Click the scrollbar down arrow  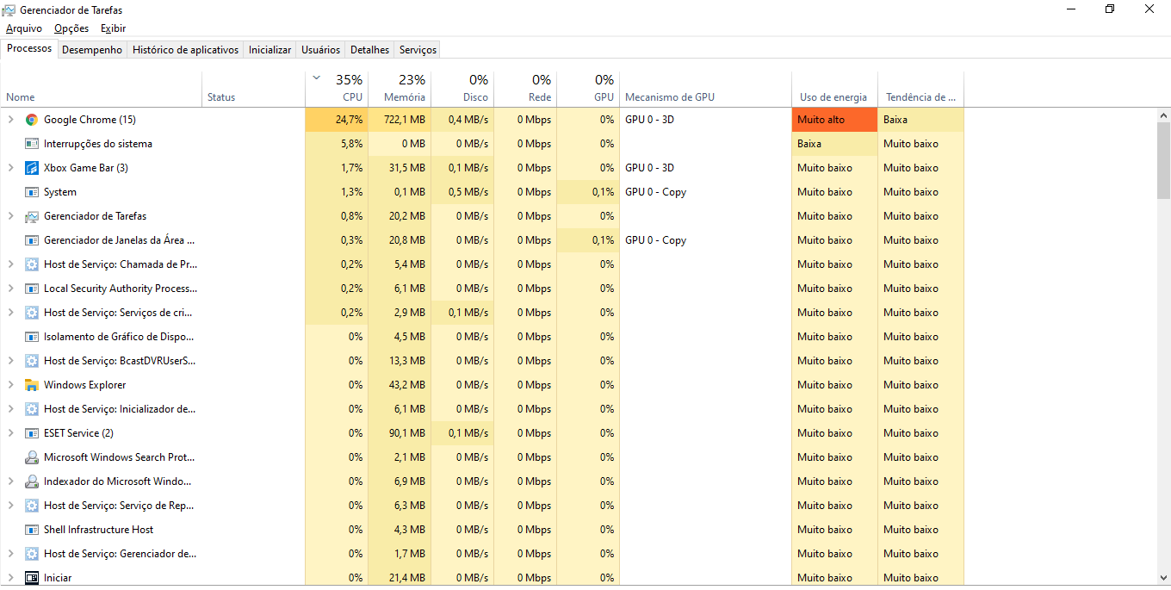[x=1163, y=578]
